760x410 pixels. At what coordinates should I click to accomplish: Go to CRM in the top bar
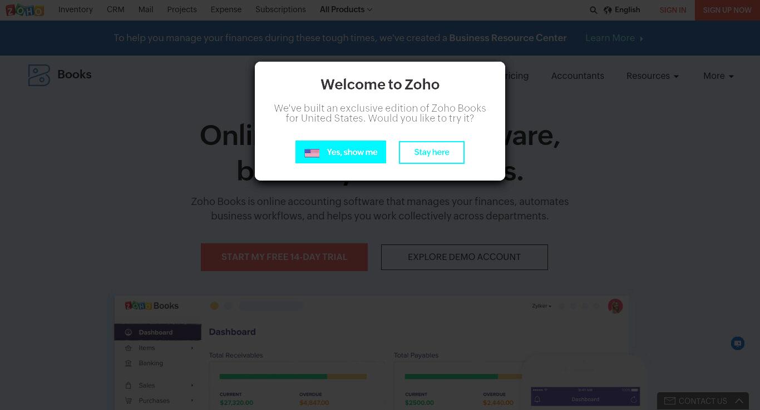[x=116, y=9]
